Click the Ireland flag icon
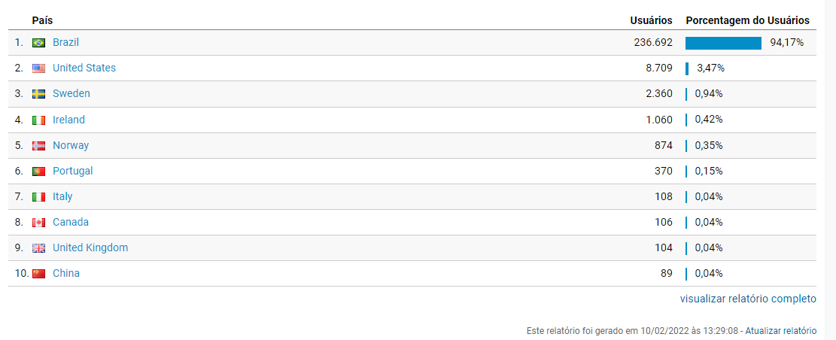 pyautogui.click(x=38, y=120)
